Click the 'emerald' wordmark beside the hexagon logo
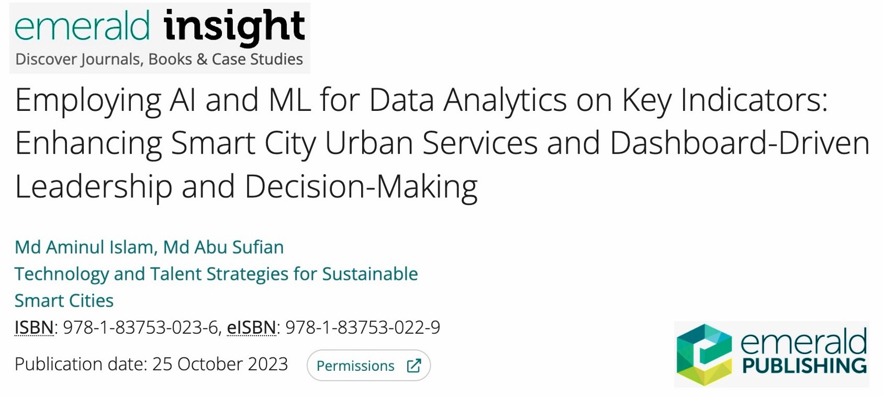The width and height of the screenshot is (883, 397). click(x=803, y=342)
